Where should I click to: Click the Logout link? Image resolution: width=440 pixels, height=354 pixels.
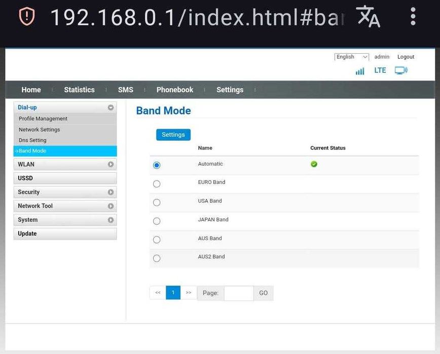tap(406, 57)
